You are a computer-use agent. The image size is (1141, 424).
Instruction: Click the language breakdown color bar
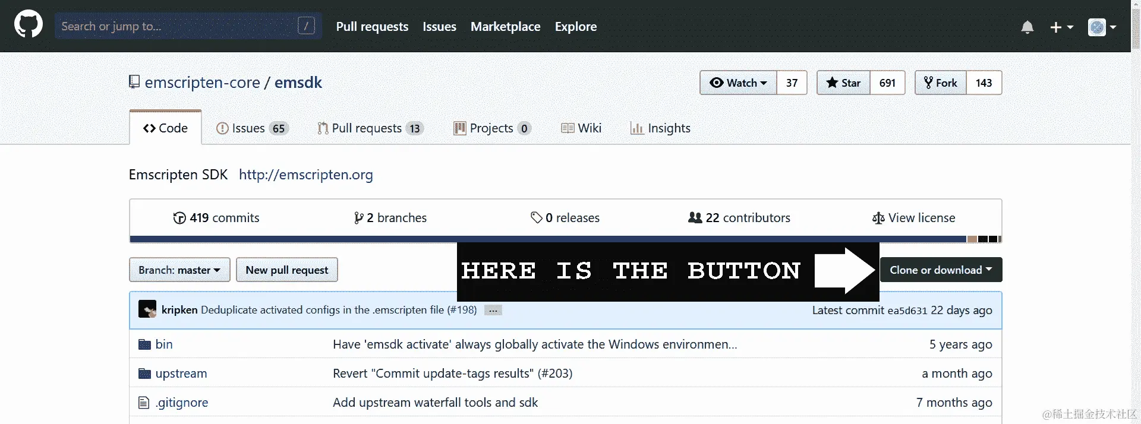click(x=566, y=239)
